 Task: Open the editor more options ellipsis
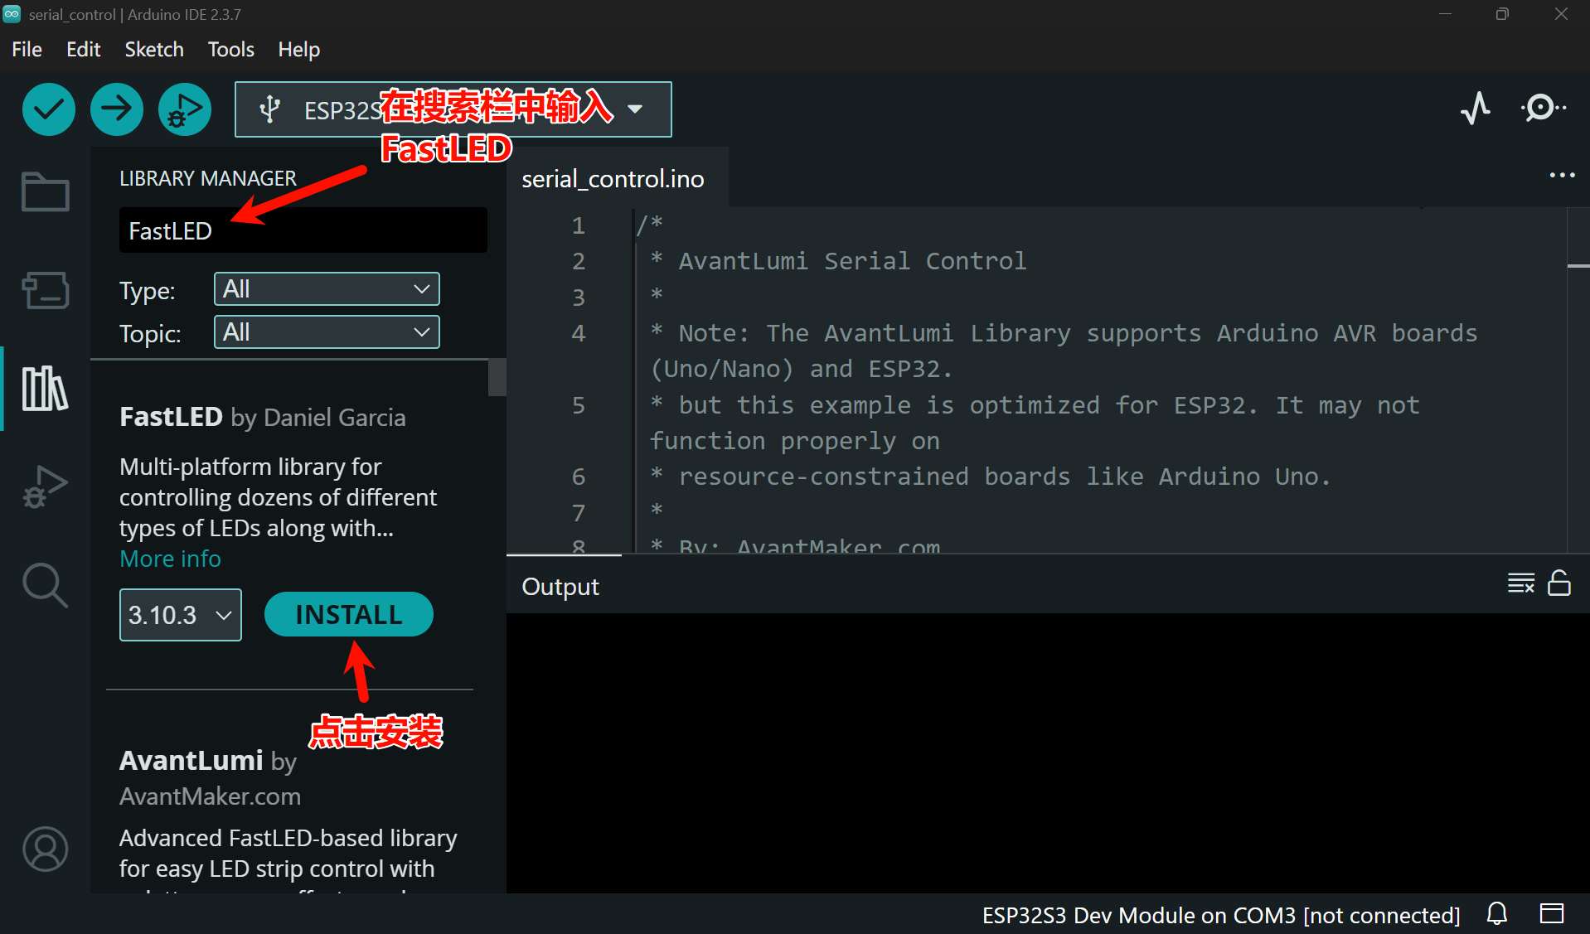(1562, 176)
